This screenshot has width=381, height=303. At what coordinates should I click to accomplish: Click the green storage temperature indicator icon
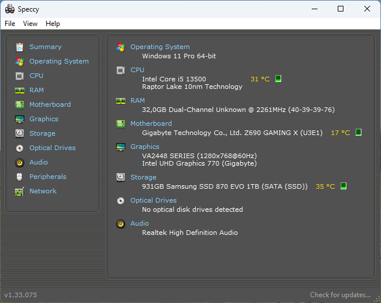tap(343, 186)
